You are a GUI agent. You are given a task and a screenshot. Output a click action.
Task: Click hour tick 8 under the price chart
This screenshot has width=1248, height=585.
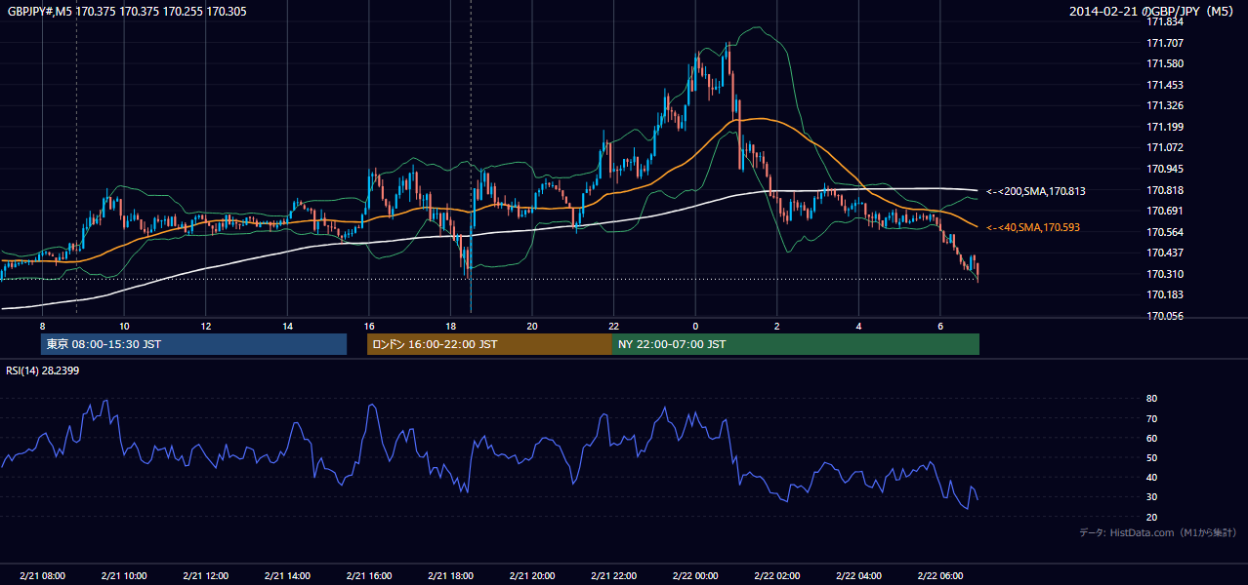pyautogui.click(x=42, y=326)
